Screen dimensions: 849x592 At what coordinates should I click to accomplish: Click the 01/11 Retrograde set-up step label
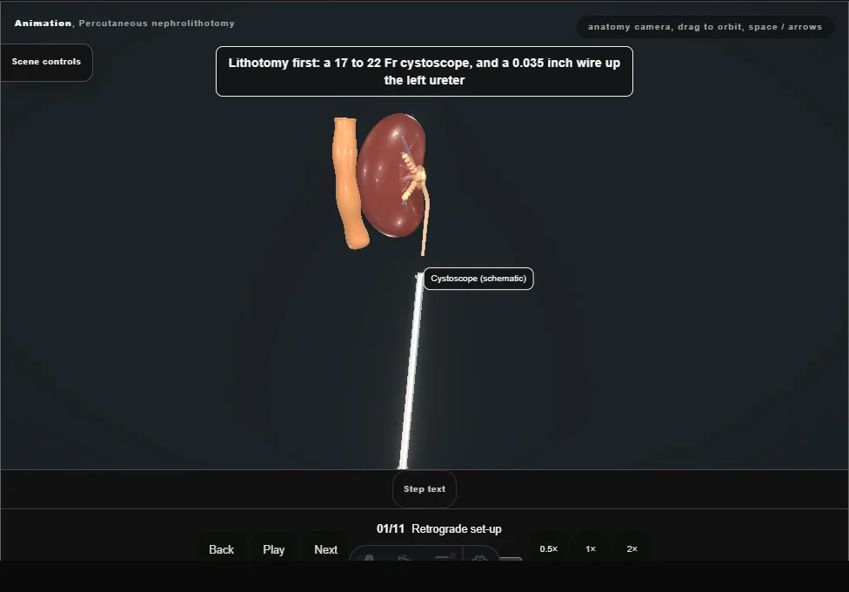[x=439, y=528]
